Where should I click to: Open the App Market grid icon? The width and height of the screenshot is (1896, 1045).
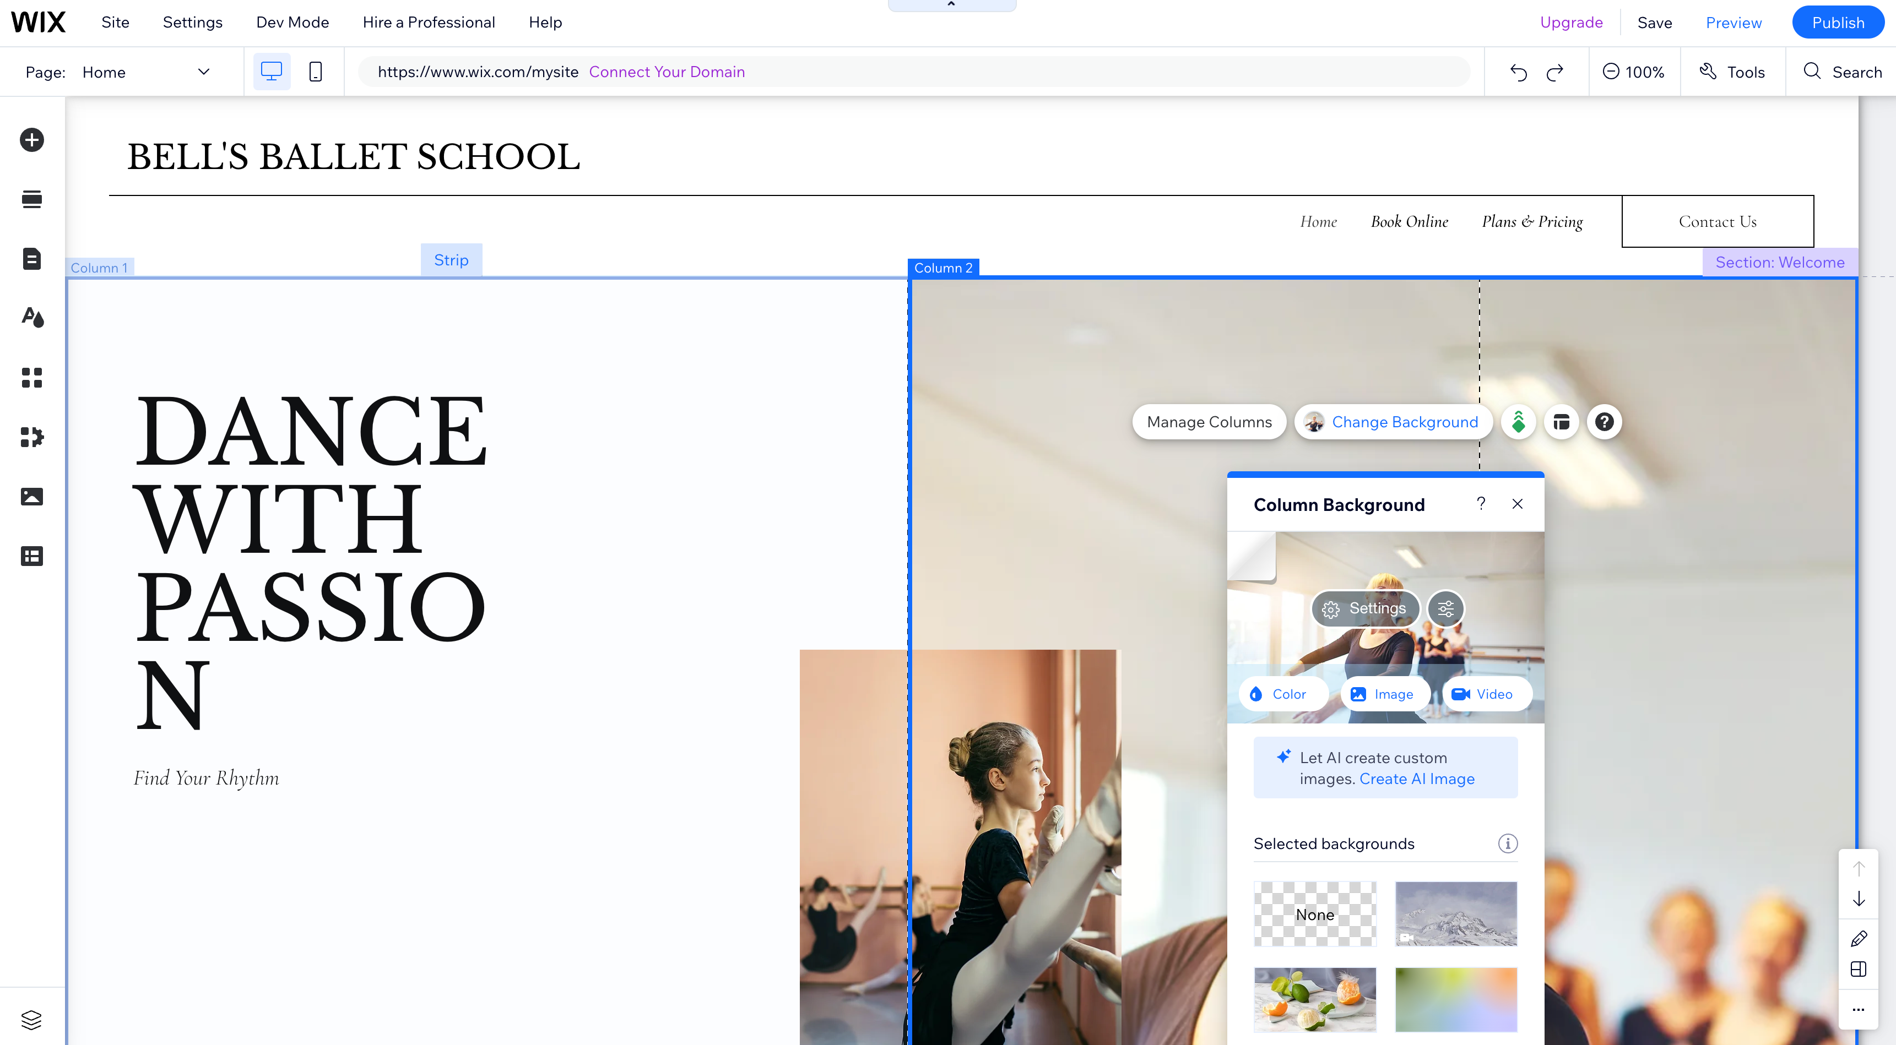pyautogui.click(x=32, y=377)
